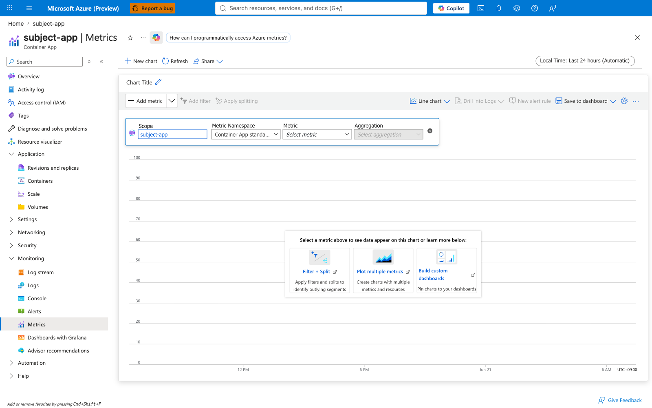This screenshot has width=652, height=408.
Task: Click the Add metric button
Action: click(x=145, y=101)
